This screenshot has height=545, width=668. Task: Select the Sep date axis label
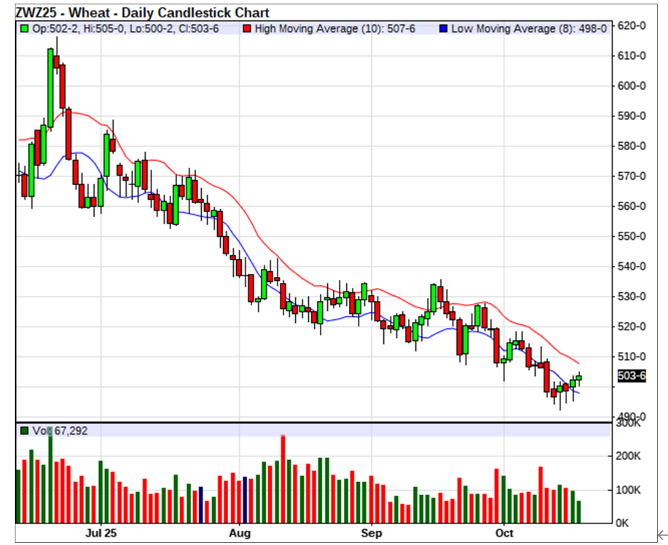pos(372,533)
